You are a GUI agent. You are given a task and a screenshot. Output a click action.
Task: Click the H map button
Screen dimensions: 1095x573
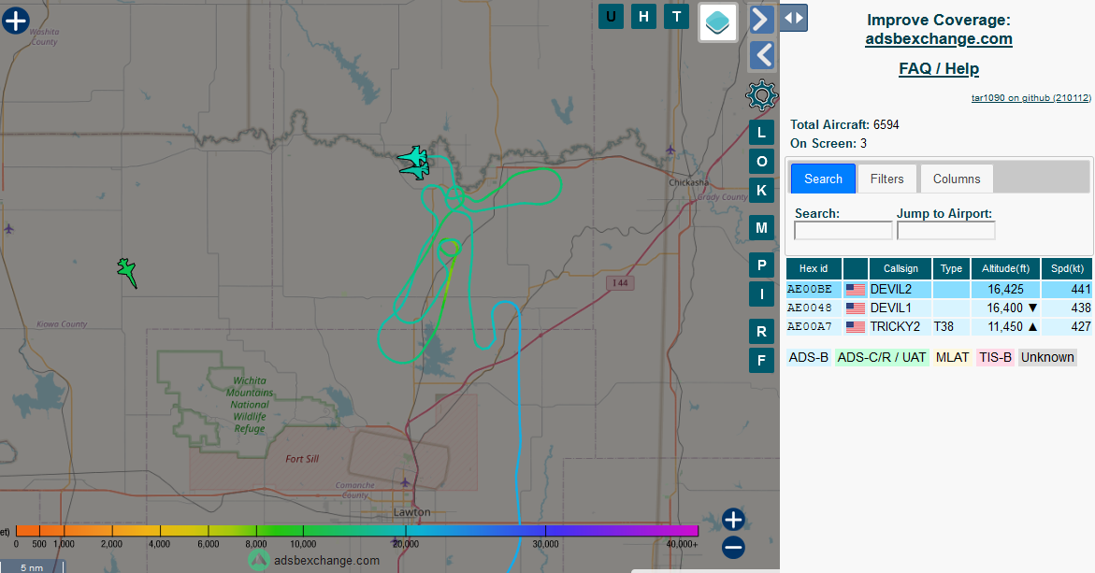tap(644, 17)
